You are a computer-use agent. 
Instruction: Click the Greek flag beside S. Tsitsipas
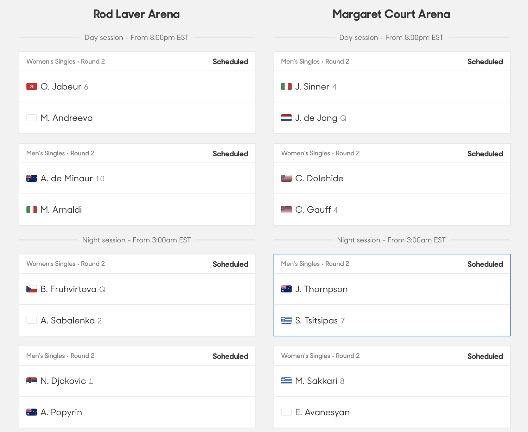tap(286, 320)
